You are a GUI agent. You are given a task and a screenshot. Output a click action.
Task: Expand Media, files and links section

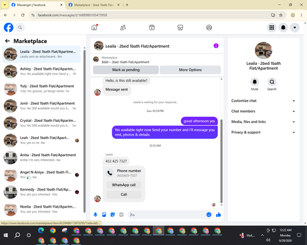pyautogui.click(x=263, y=122)
